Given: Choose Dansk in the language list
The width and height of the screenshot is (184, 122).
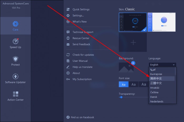Looking at the screenshot, I should point(162,97).
